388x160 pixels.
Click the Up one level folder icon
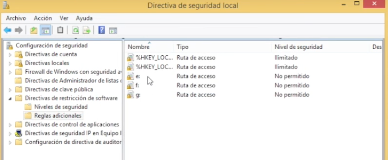click(34, 30)
